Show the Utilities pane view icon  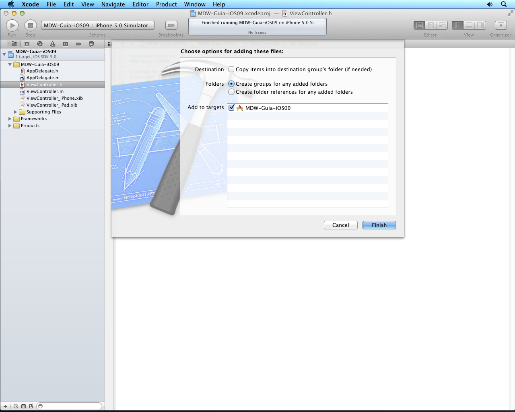(480, 25)
